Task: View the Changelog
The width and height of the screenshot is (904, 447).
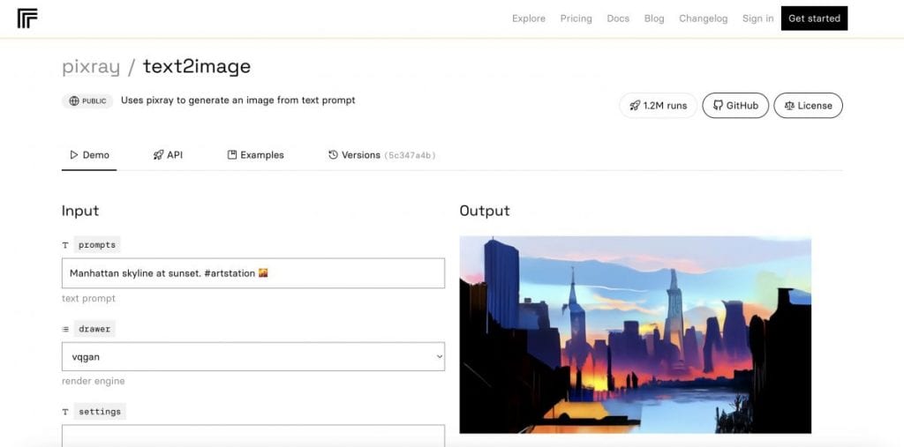Action: 704,19
